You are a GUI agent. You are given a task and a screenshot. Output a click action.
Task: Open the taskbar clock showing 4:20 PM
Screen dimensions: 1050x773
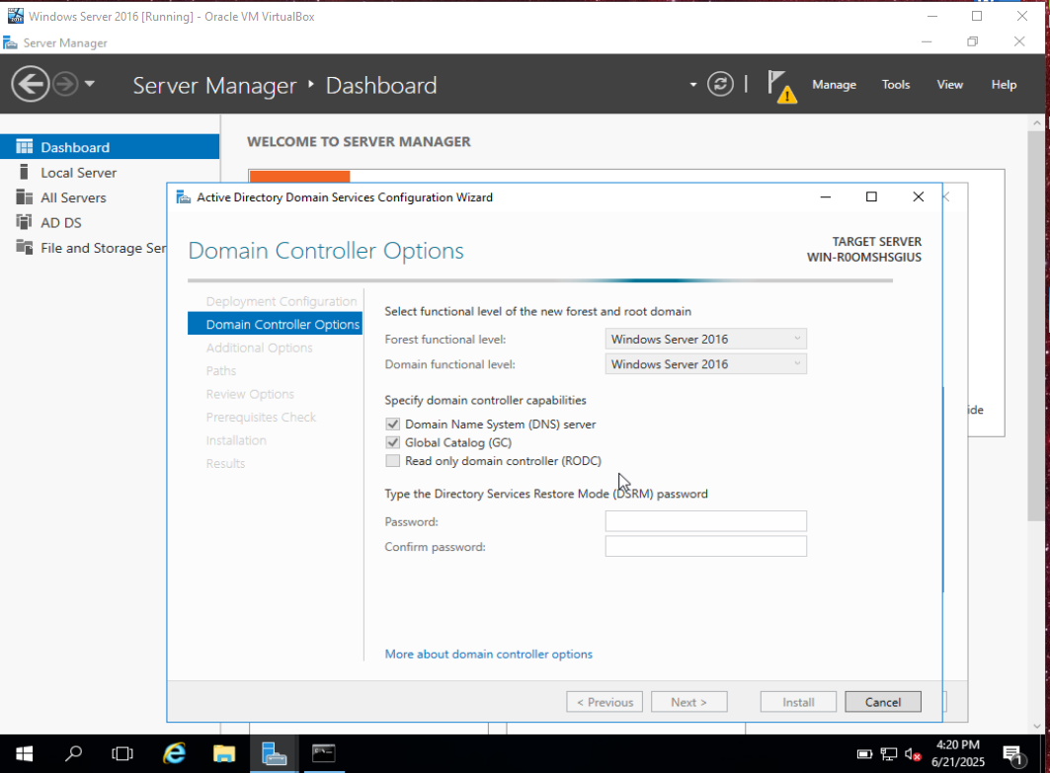click(957, 753)
